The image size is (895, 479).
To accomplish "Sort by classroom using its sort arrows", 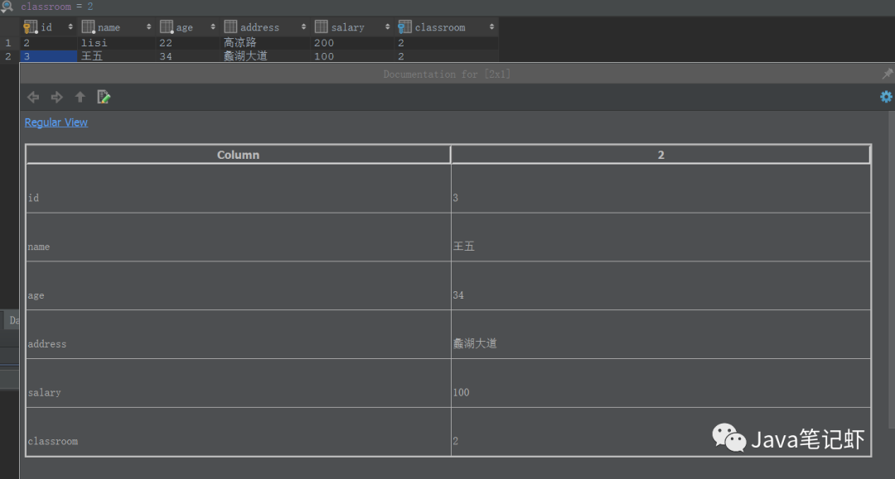I will point(491,26).
